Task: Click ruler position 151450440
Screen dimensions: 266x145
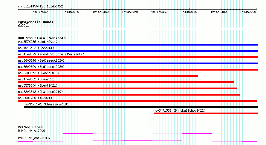Action: [x=100, y=12]
